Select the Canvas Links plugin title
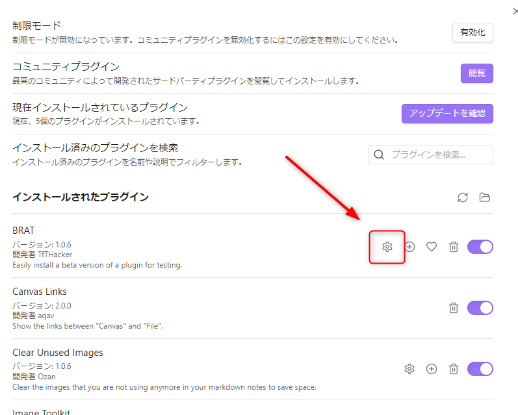The height and width of the screenshot is (415, 518). click(x=40, y=292)
